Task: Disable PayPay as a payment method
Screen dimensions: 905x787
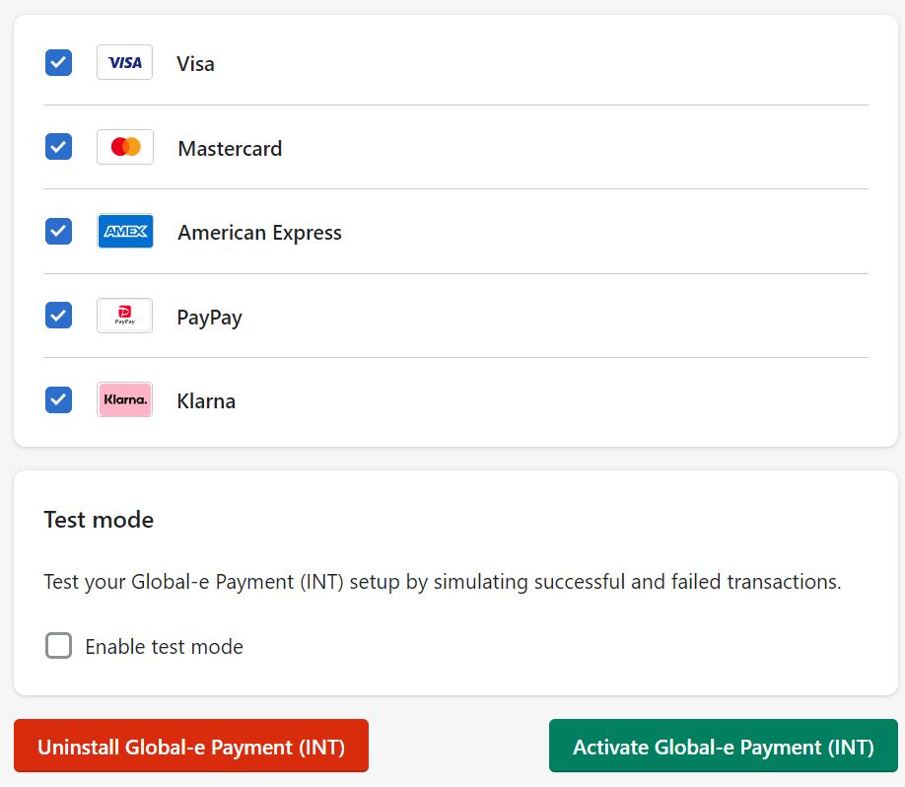Action: [58, 315]
